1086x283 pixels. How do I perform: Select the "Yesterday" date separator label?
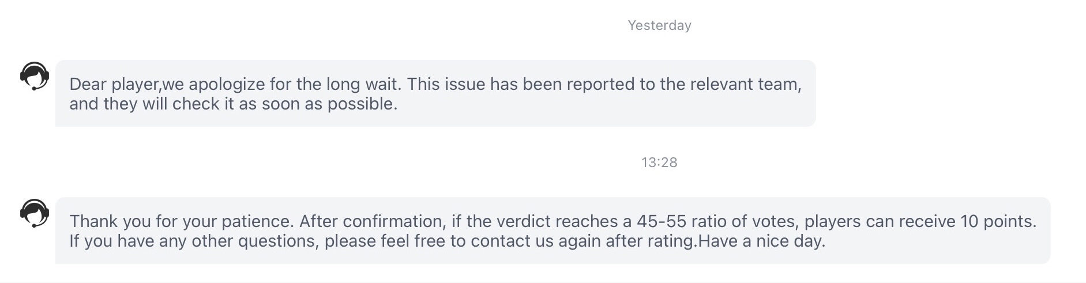(x=659, y=25)
